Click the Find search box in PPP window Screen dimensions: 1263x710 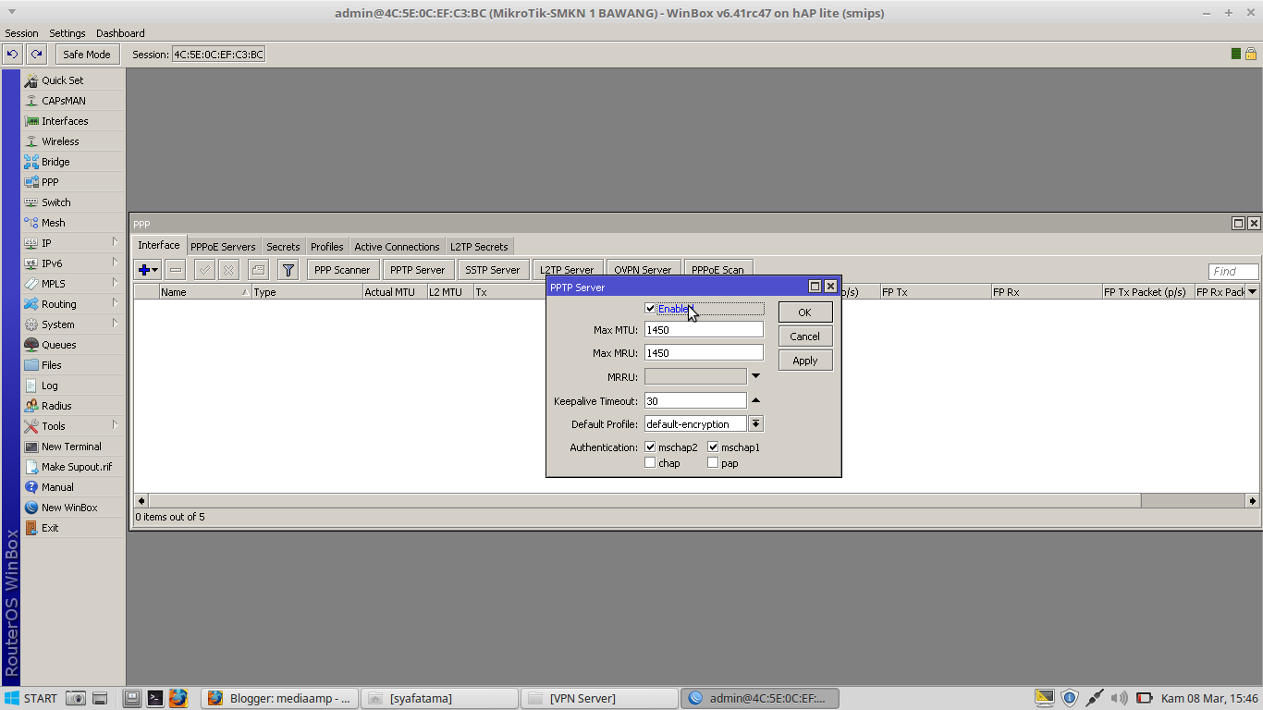pos(1233,271)
